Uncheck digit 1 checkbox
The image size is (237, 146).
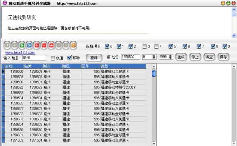pos(119,46)
